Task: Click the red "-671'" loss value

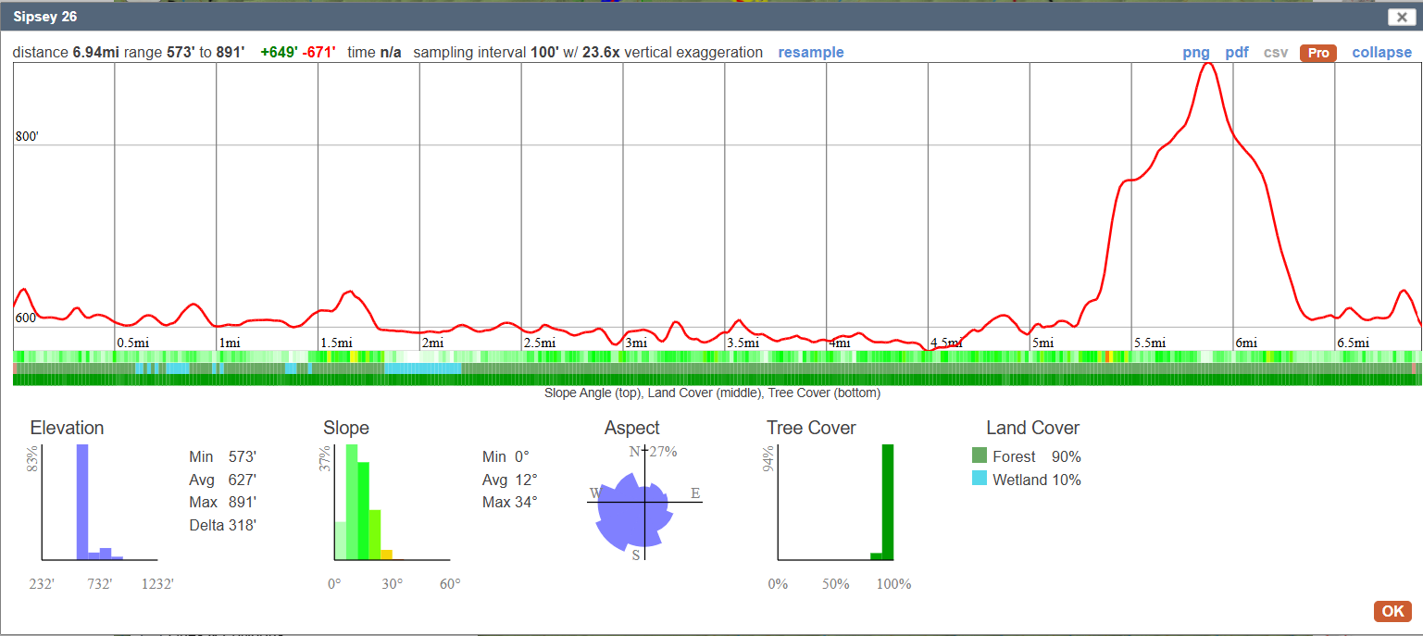Action: coord(319,53)
